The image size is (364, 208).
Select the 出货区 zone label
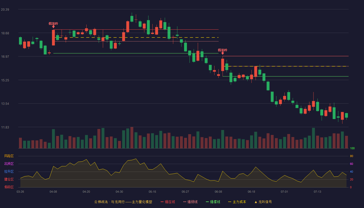(x=9, y=164)
